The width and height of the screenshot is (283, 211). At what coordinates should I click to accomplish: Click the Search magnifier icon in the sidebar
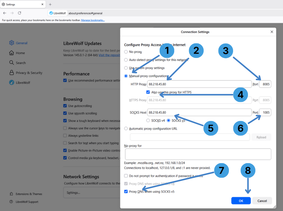point(12,63)
